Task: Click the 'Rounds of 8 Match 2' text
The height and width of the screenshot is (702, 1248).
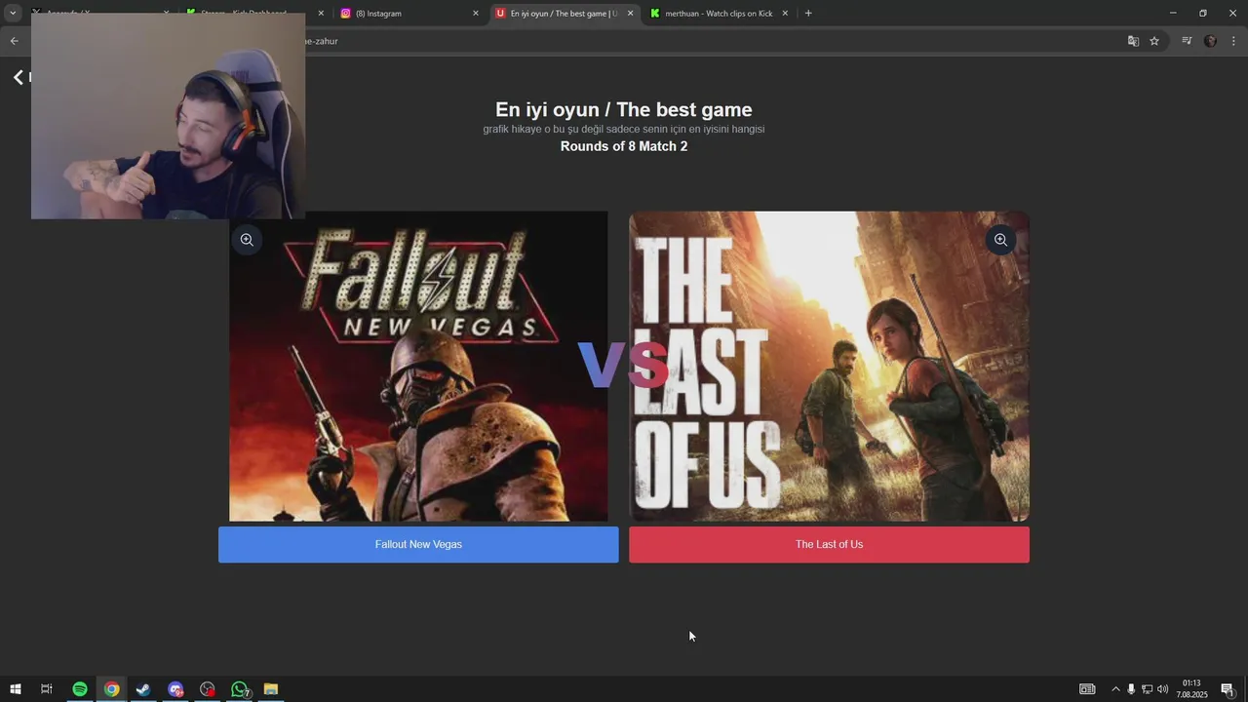Action: click(624, 146)
